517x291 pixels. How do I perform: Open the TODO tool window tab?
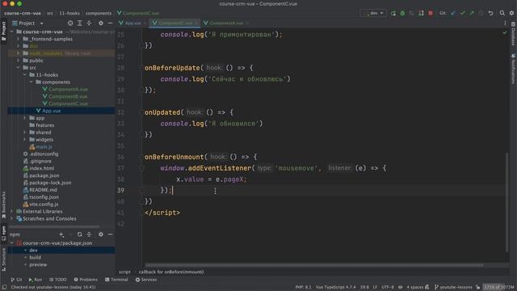coord(58,280)
